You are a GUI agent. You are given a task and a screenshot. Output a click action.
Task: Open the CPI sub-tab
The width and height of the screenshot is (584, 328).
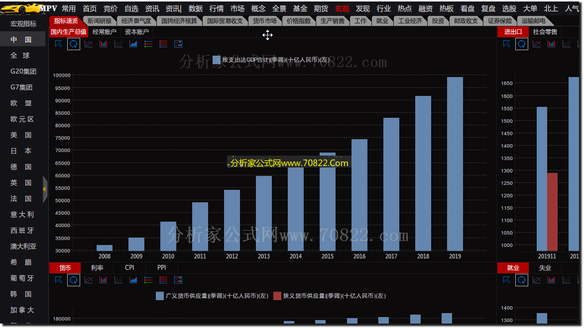click(129, 268)
